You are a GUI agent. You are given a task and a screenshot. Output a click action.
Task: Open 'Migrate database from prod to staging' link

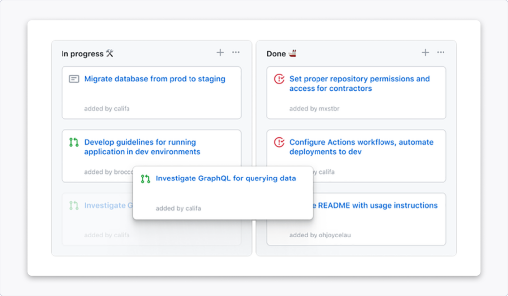155,79
